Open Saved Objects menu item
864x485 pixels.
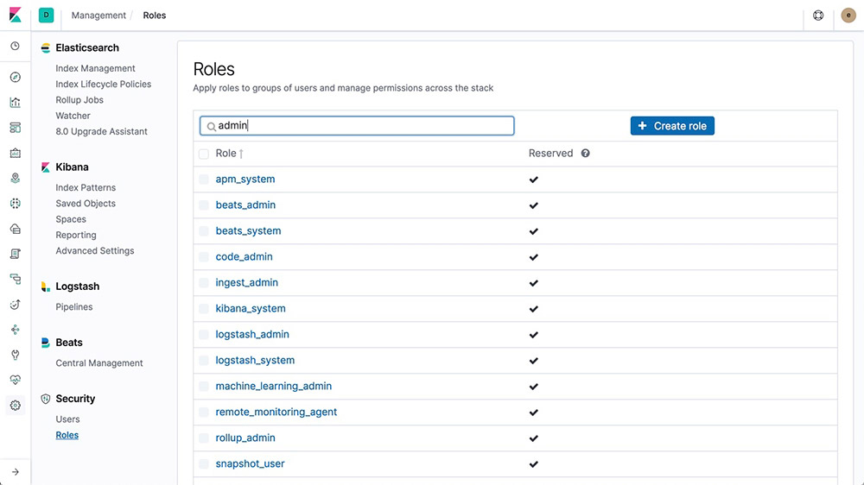86,204
